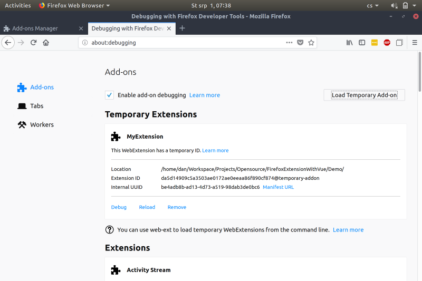Open the Library toolbar icon

pos(349,43)
